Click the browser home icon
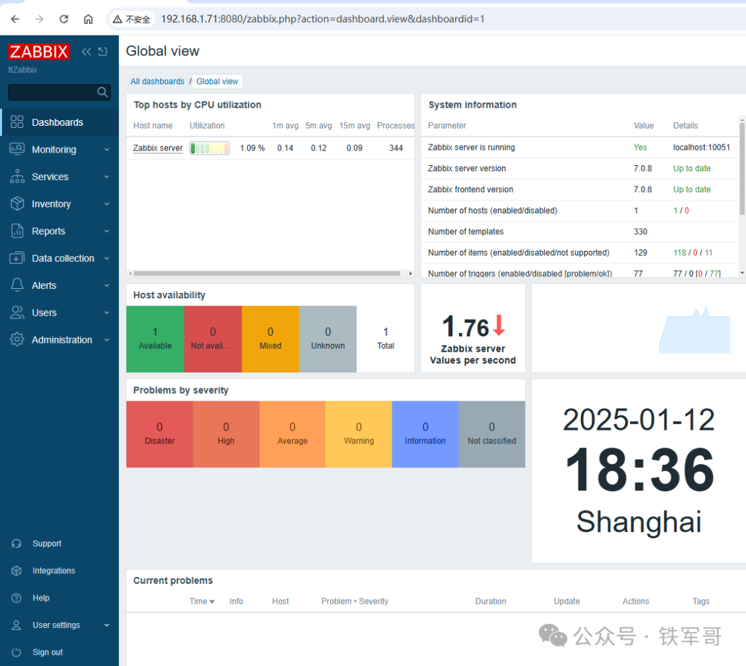The width and height of the screenshot is (746, 666). (x=88, y=19)
